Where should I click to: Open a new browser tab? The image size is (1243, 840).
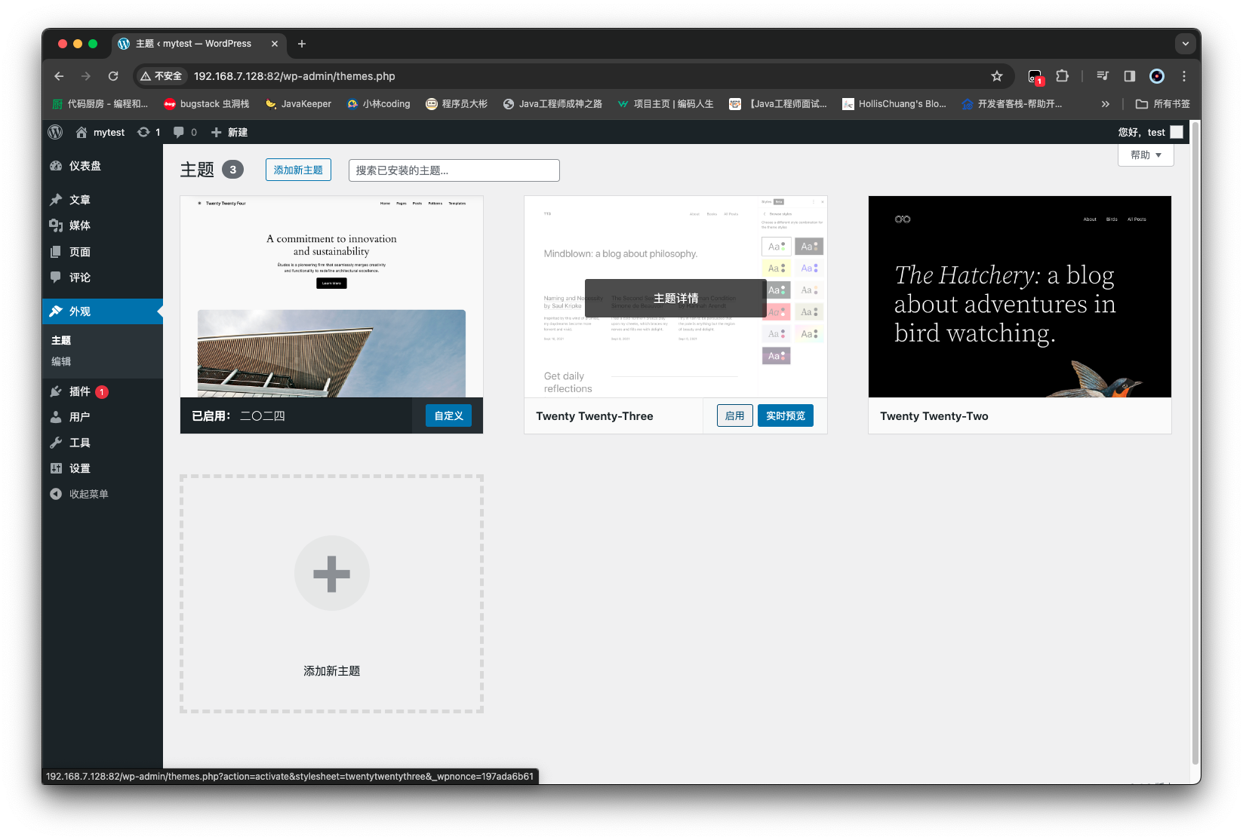tap(302, 44)
